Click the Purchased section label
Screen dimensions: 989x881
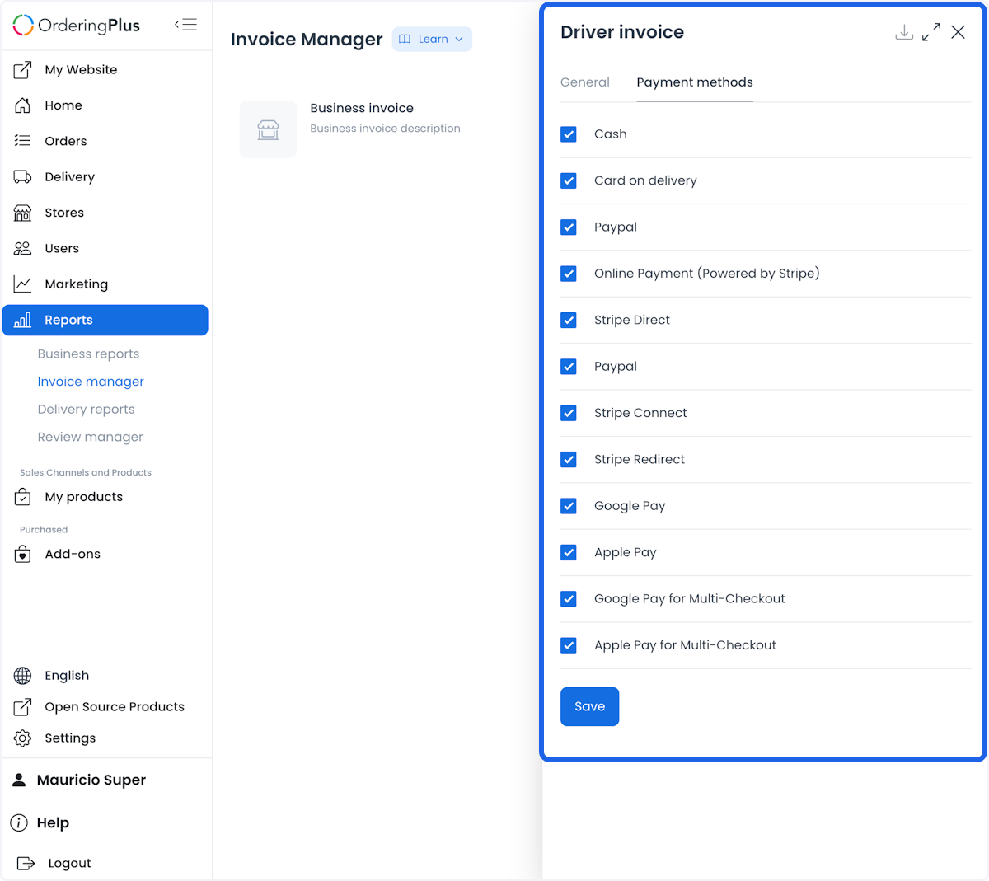[x=44, y=530]
